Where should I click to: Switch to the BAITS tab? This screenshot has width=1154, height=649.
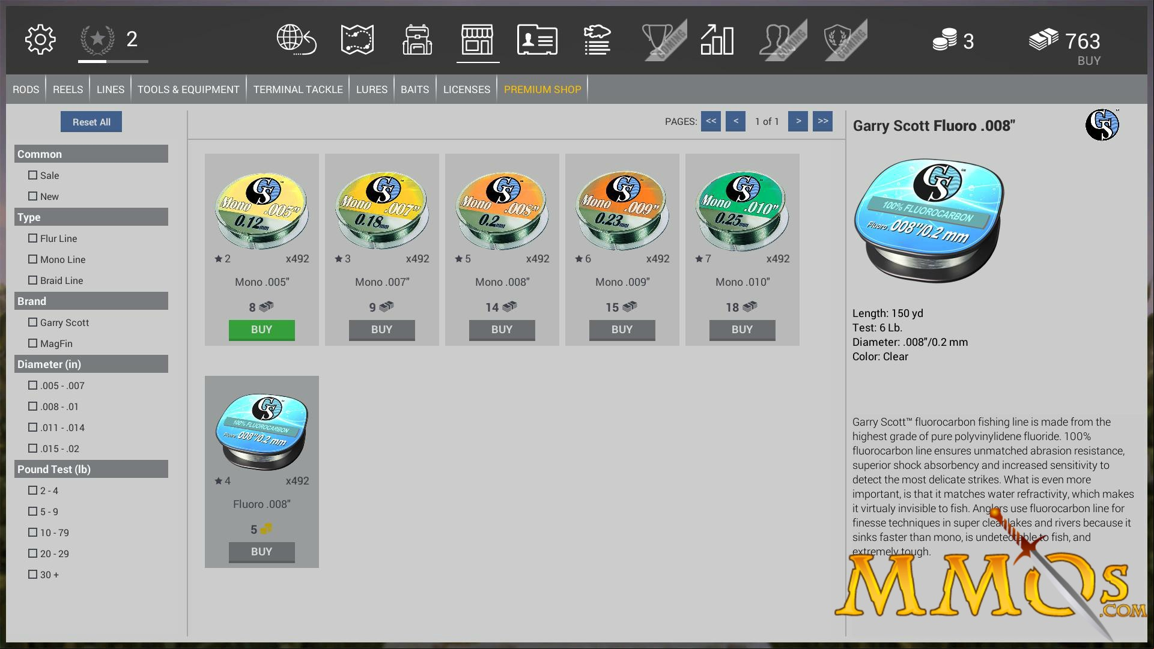coord(415,89)
